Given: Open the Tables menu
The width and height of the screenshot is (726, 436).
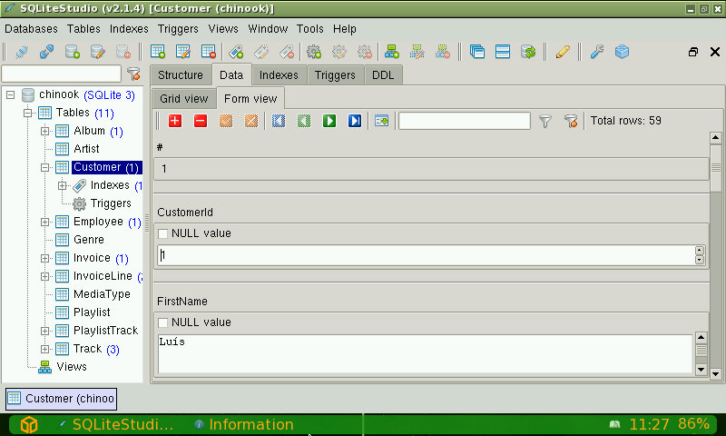Looking at the screenshot, I should click(83, 29).
